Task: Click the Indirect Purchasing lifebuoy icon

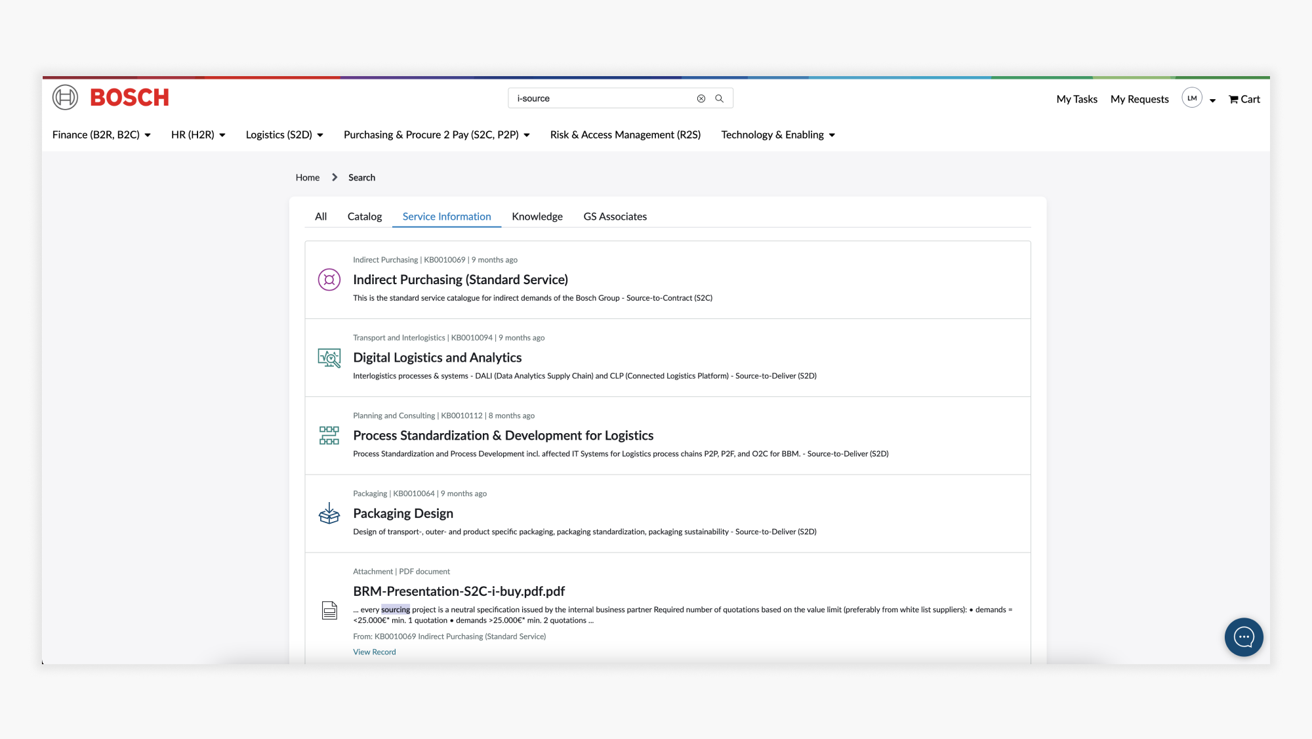Action: [329, 280]
